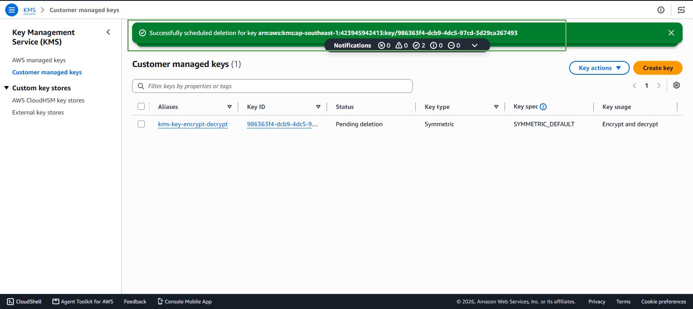Launch CloudShell from the footer
This screenshot has height=309, width=693.
(24, 302)
